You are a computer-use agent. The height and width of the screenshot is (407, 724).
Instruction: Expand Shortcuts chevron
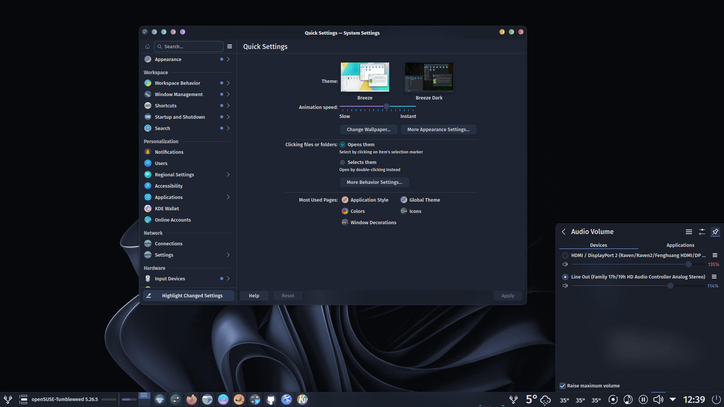point(228,106)
